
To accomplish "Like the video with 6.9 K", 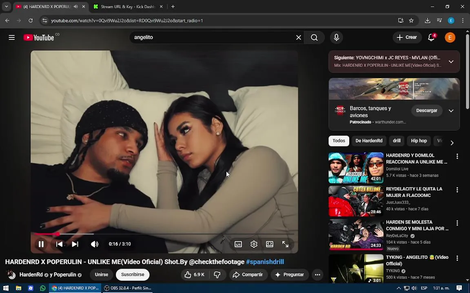I will pos(195,274).
